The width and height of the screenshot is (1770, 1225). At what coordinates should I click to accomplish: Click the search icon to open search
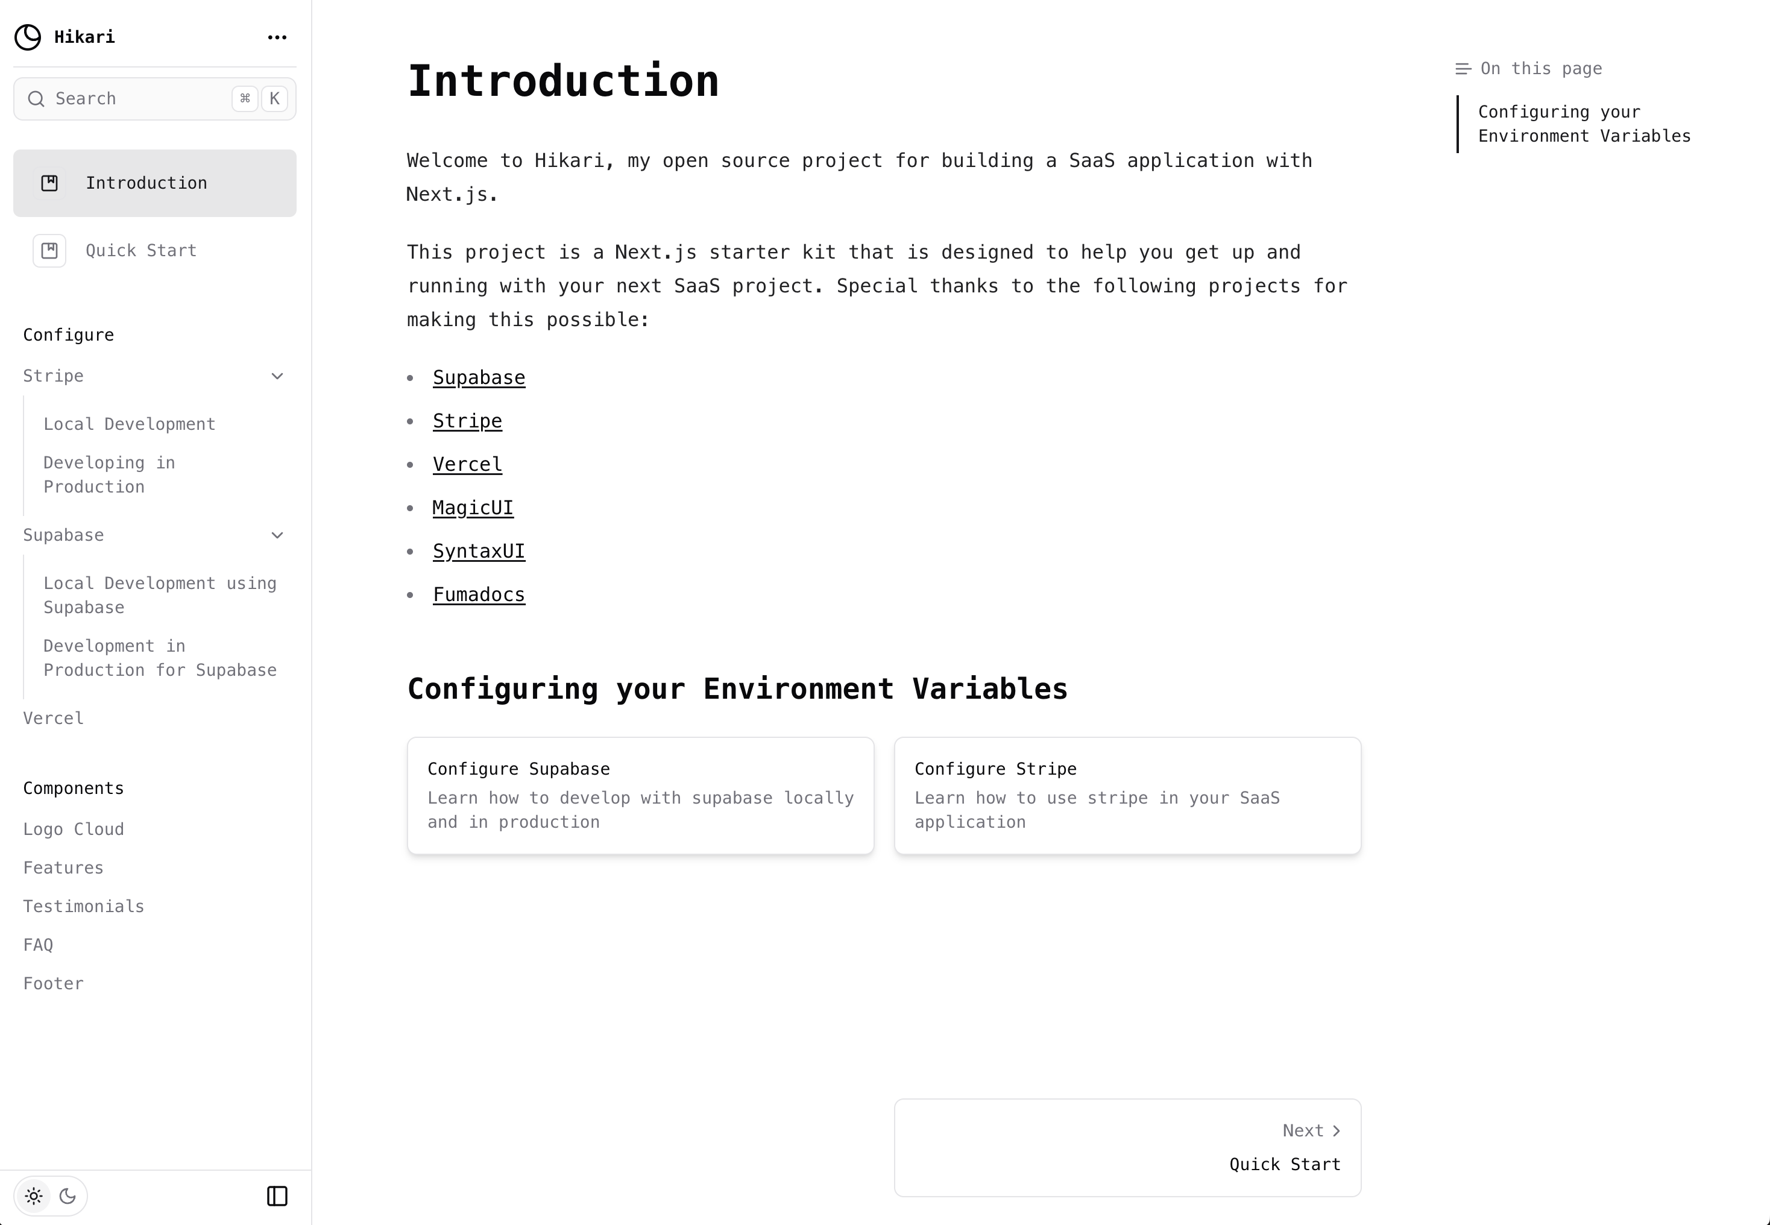point(37,98)
